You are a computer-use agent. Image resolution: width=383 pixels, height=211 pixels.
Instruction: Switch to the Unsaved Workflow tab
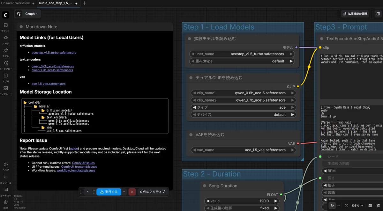coord(16,3)
